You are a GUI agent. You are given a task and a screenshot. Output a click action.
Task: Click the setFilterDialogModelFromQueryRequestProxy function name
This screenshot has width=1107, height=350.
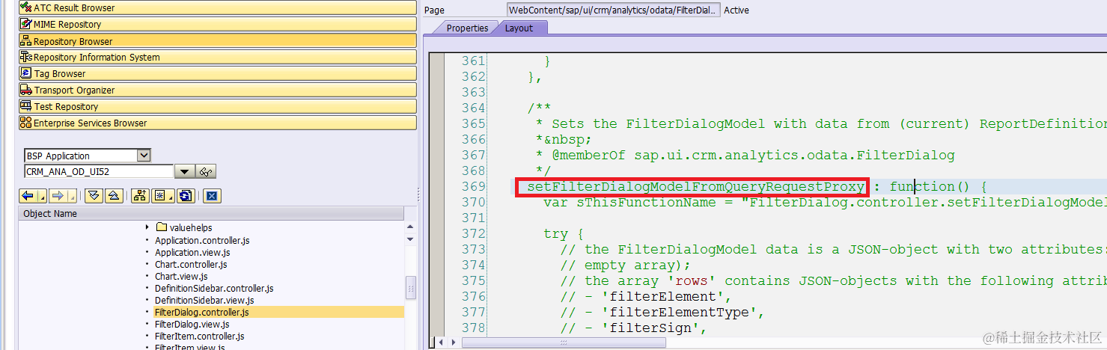click(x=696, y=186)
